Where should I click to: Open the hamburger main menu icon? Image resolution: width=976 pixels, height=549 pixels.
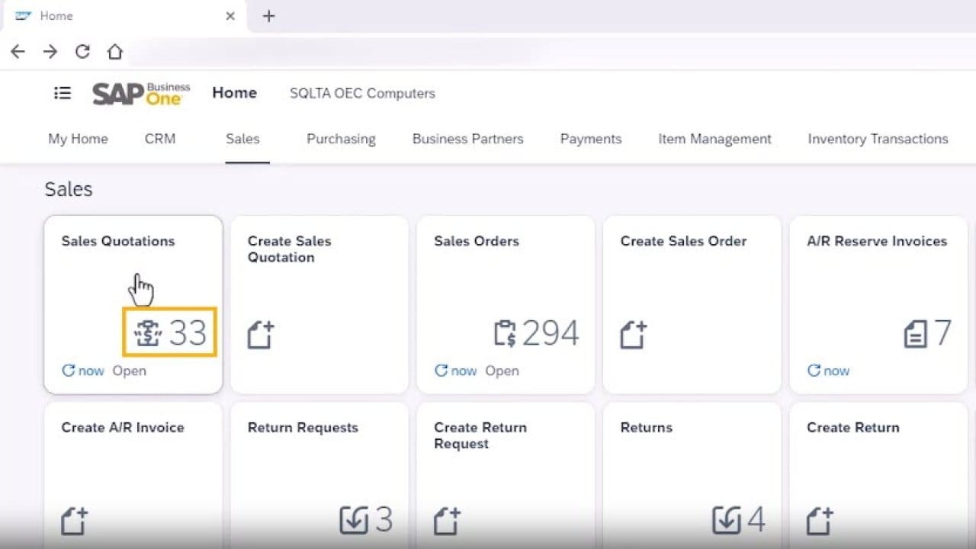[x=63, y=93]
